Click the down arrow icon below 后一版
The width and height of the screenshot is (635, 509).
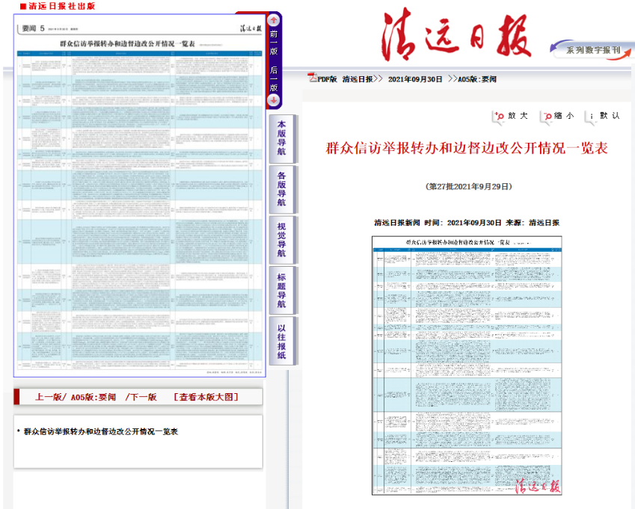point(274,100)
